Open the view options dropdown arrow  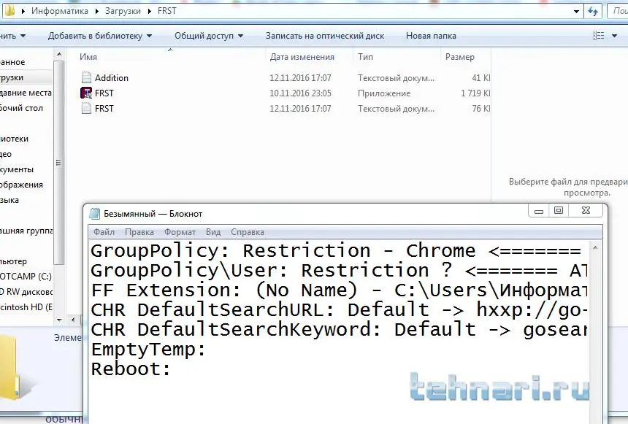coord(614,36)
